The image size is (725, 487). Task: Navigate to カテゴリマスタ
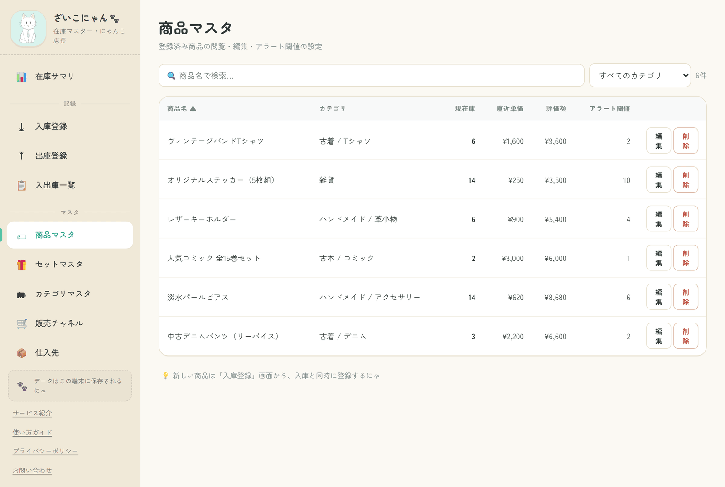pos(70,294)
